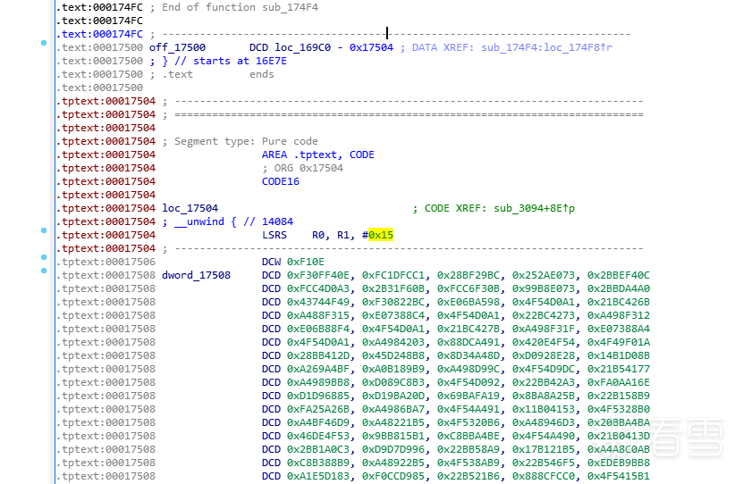Screen dimensions: 743x484
Task: Click hex value 0xD1D96885
Action: point(318,396)
